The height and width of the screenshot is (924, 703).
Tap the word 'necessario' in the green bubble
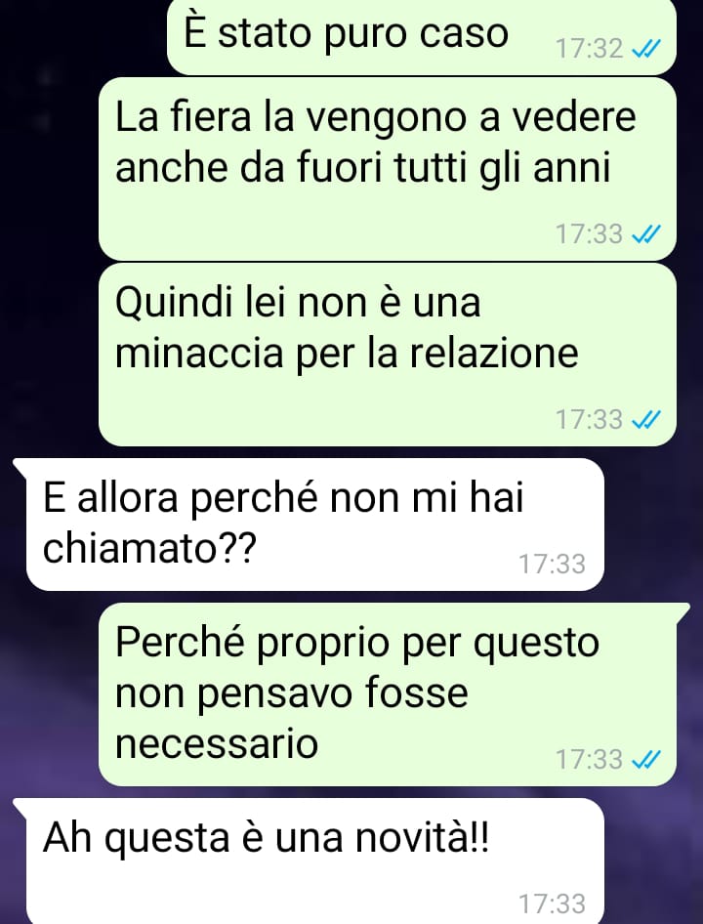[216, 743]
